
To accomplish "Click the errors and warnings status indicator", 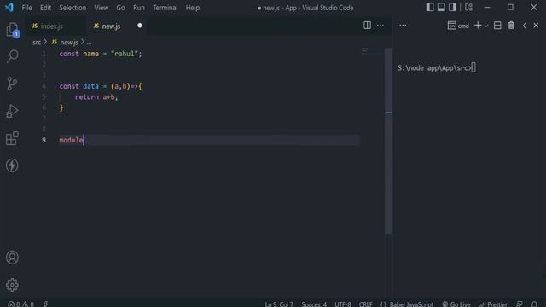I will coord(20,304).
